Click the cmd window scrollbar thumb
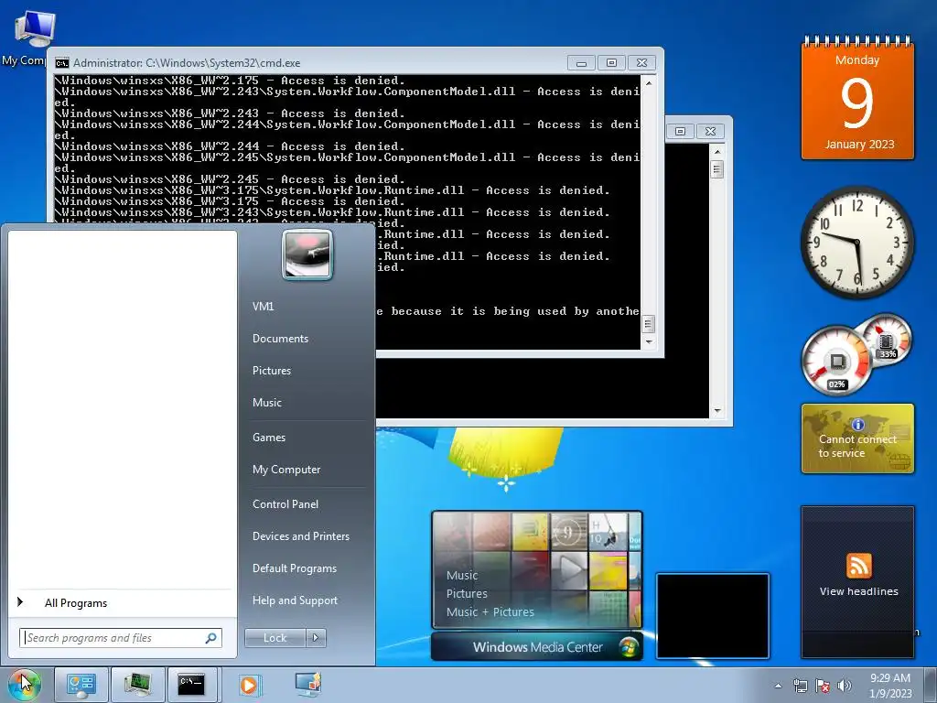 click(649, 324)
